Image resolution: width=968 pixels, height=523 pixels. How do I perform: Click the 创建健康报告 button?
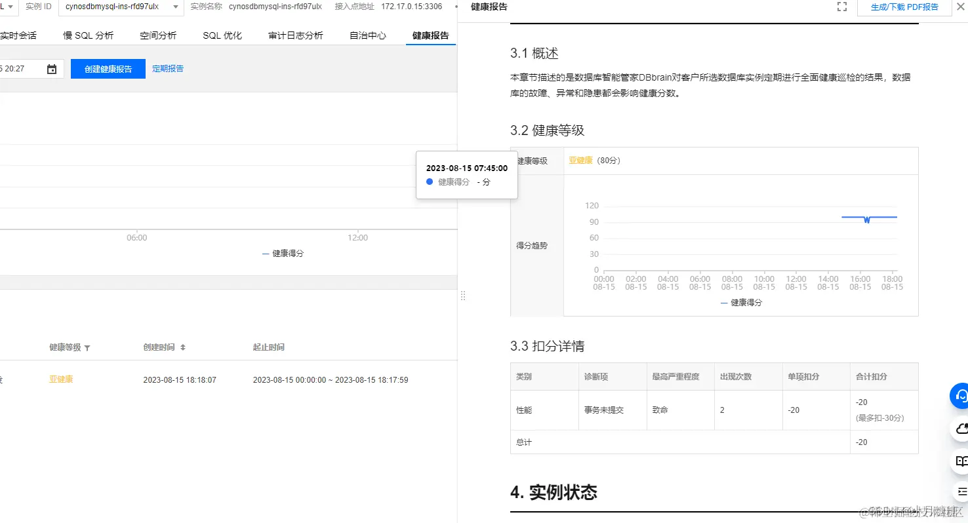click(108, 68)
